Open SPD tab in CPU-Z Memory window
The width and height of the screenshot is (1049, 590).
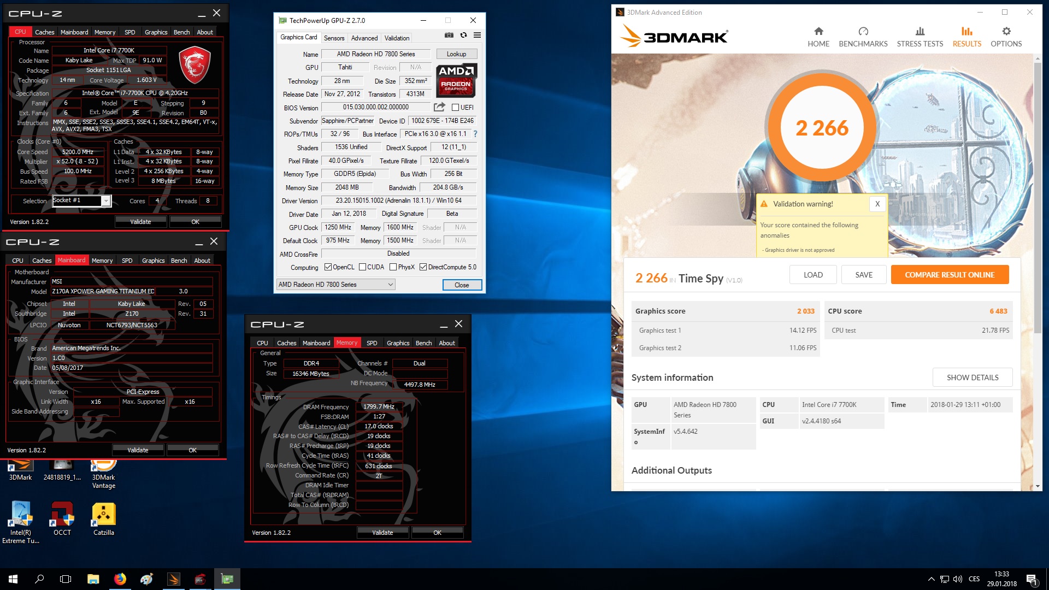point(372,343)
